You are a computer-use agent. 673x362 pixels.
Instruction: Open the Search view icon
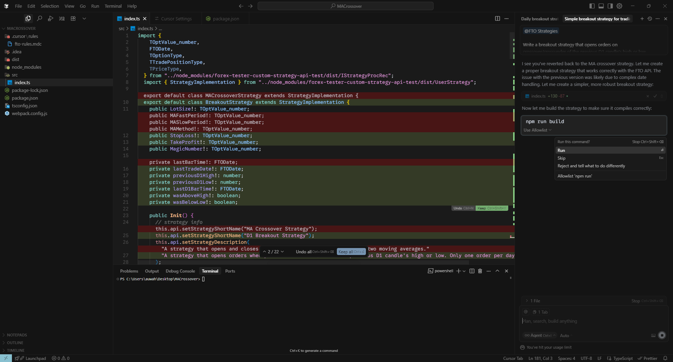[40, 19]
